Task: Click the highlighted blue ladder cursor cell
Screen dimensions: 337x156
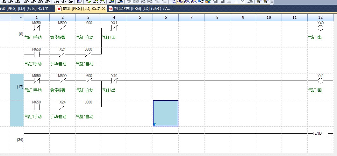Action: pos(166,113)
